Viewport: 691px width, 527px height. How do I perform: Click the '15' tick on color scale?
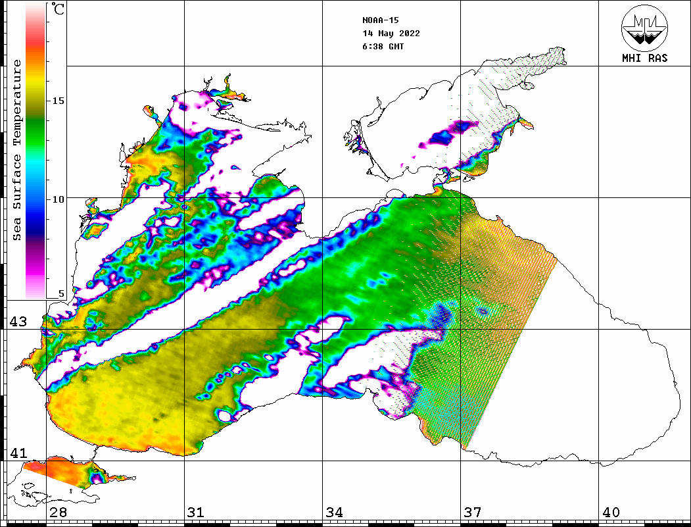click(58, 101)
